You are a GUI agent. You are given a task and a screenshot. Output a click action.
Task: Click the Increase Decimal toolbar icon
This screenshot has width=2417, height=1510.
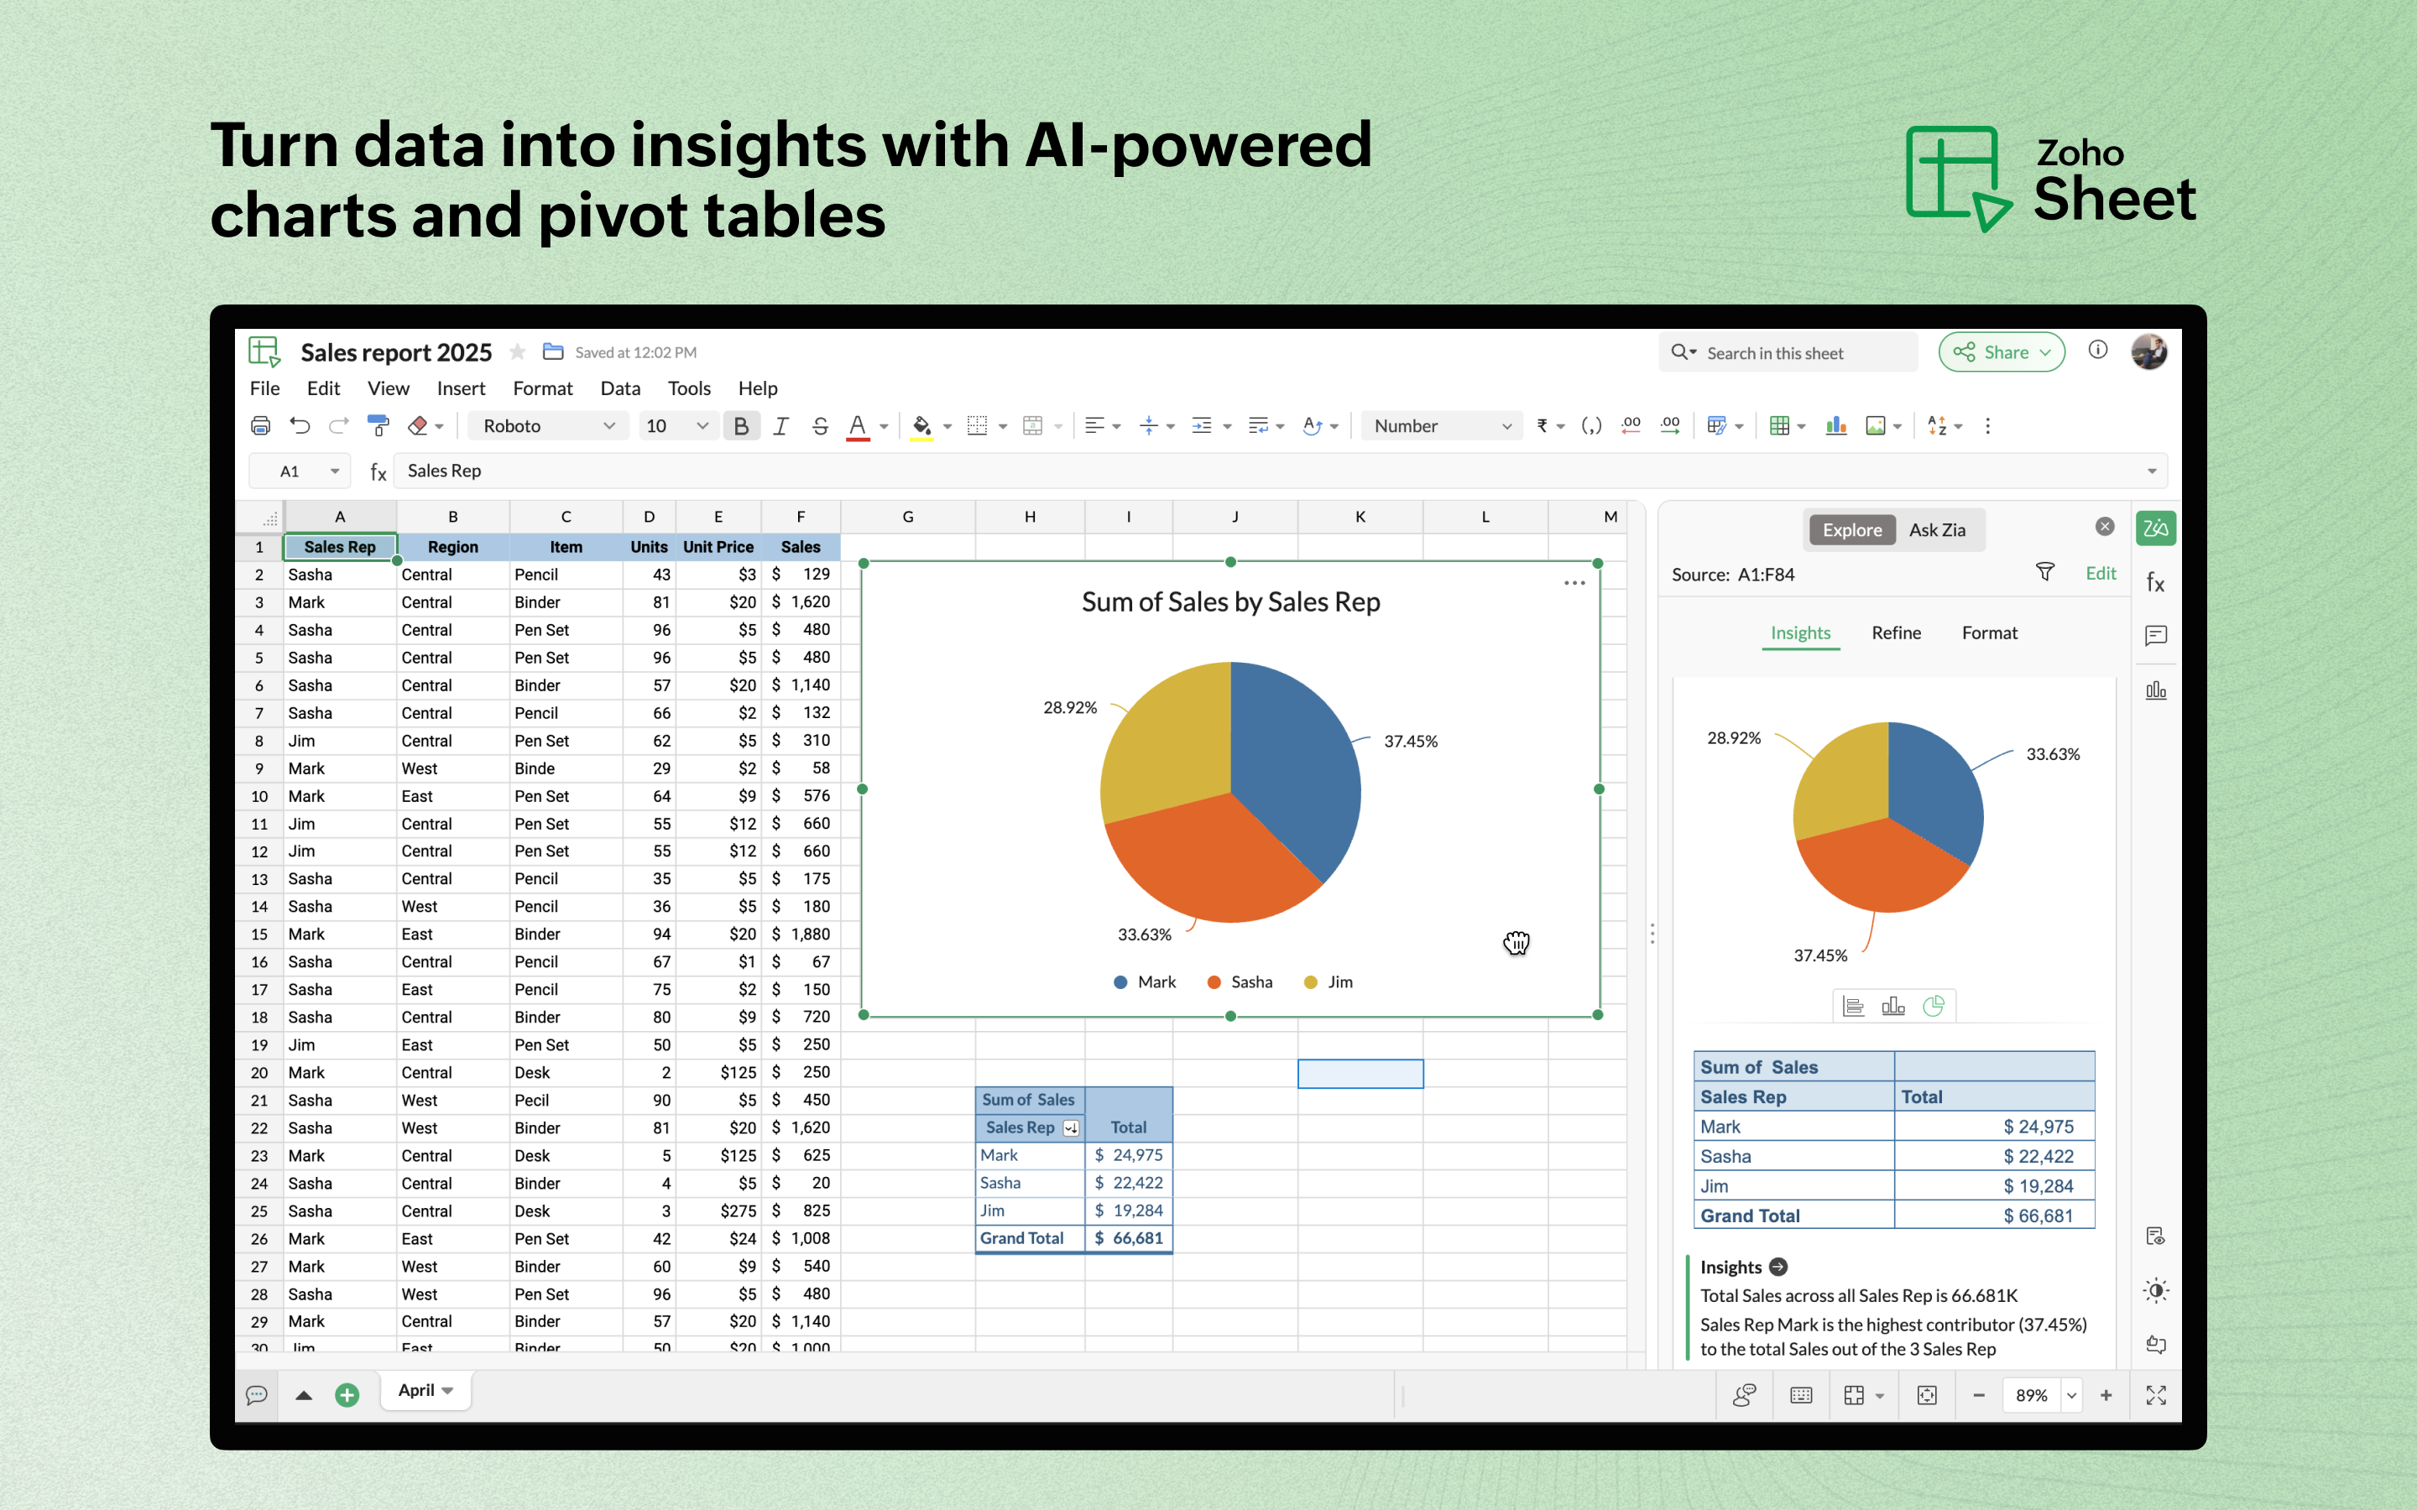click(x=1669, y=425)
